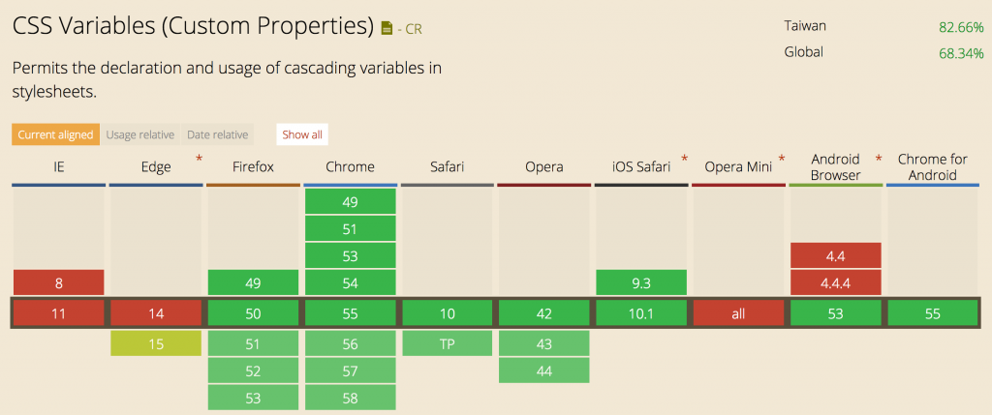Click the red asterisk next to Edge
Viewport: 992px width, 415px height.
201,158
